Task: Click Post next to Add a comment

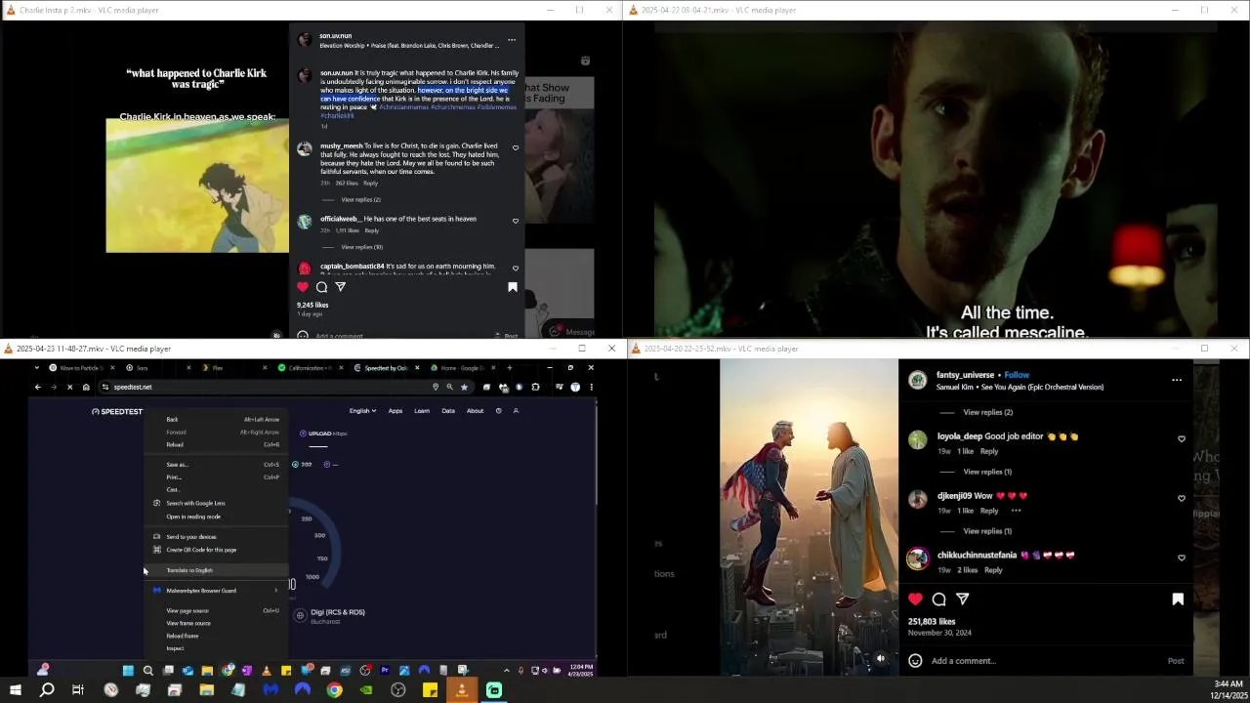Action: (x=1176, y=661)
